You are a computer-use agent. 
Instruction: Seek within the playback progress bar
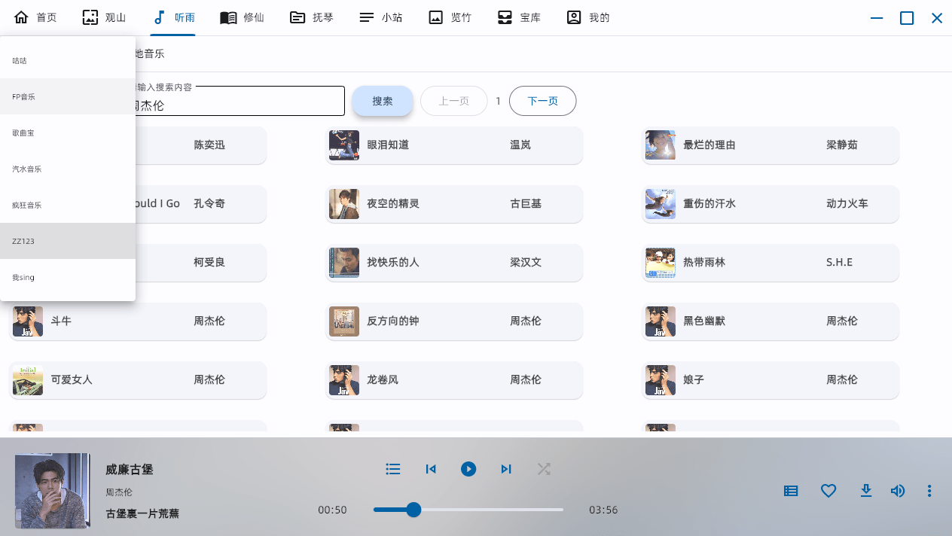tap(468, 510)
